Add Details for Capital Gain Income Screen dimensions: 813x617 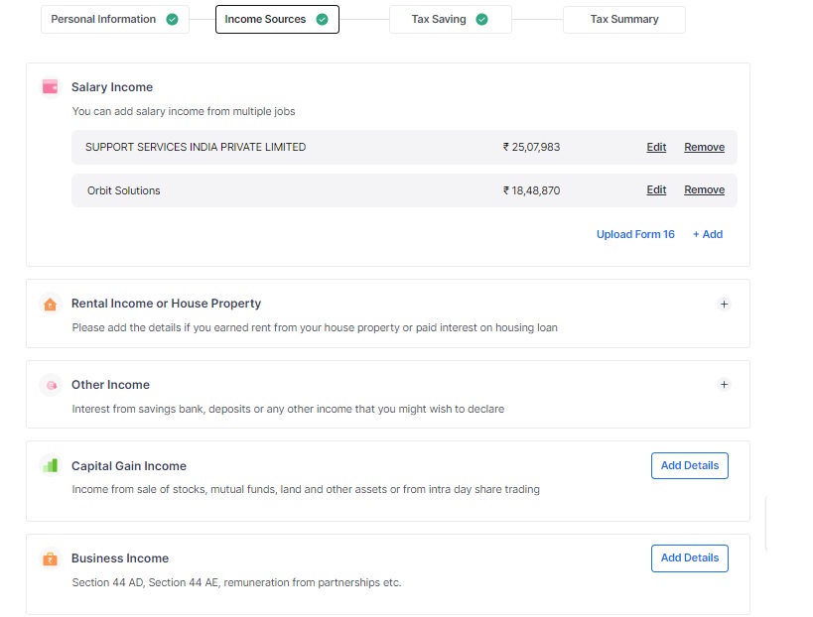[x=689, y=466]
